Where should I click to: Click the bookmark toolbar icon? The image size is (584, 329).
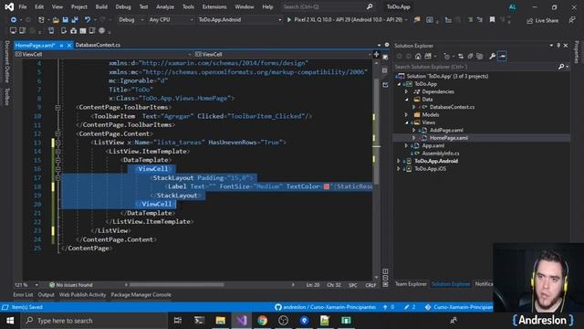(492, 20)
